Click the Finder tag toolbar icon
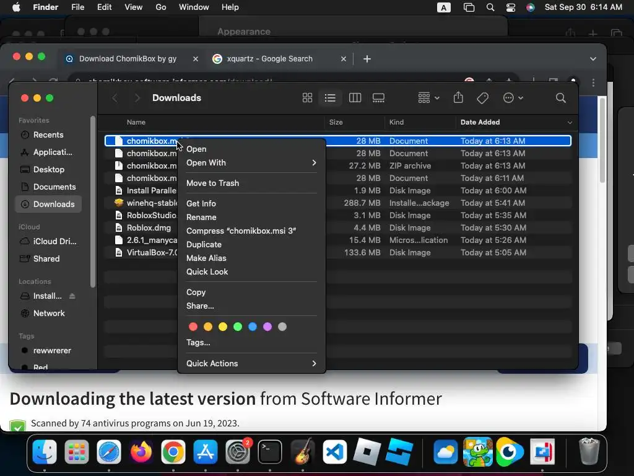 tap(482, 97)
